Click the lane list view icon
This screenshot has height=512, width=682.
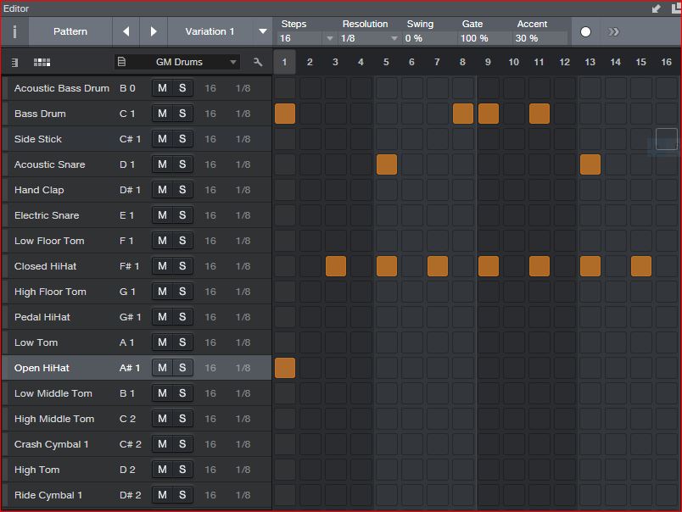click(15, 62)
